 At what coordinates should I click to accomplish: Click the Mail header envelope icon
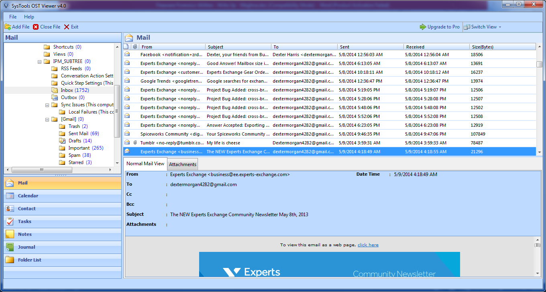[129, 38]
